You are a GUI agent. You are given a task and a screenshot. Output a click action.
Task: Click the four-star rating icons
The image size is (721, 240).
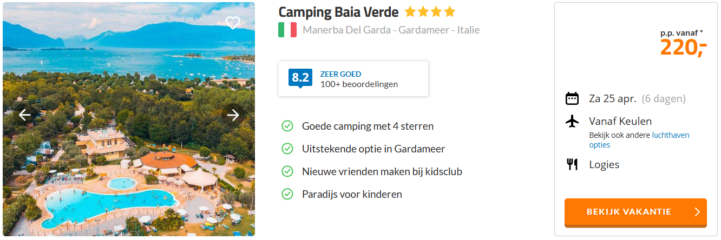pyautogui.click(x=430, y=12)
